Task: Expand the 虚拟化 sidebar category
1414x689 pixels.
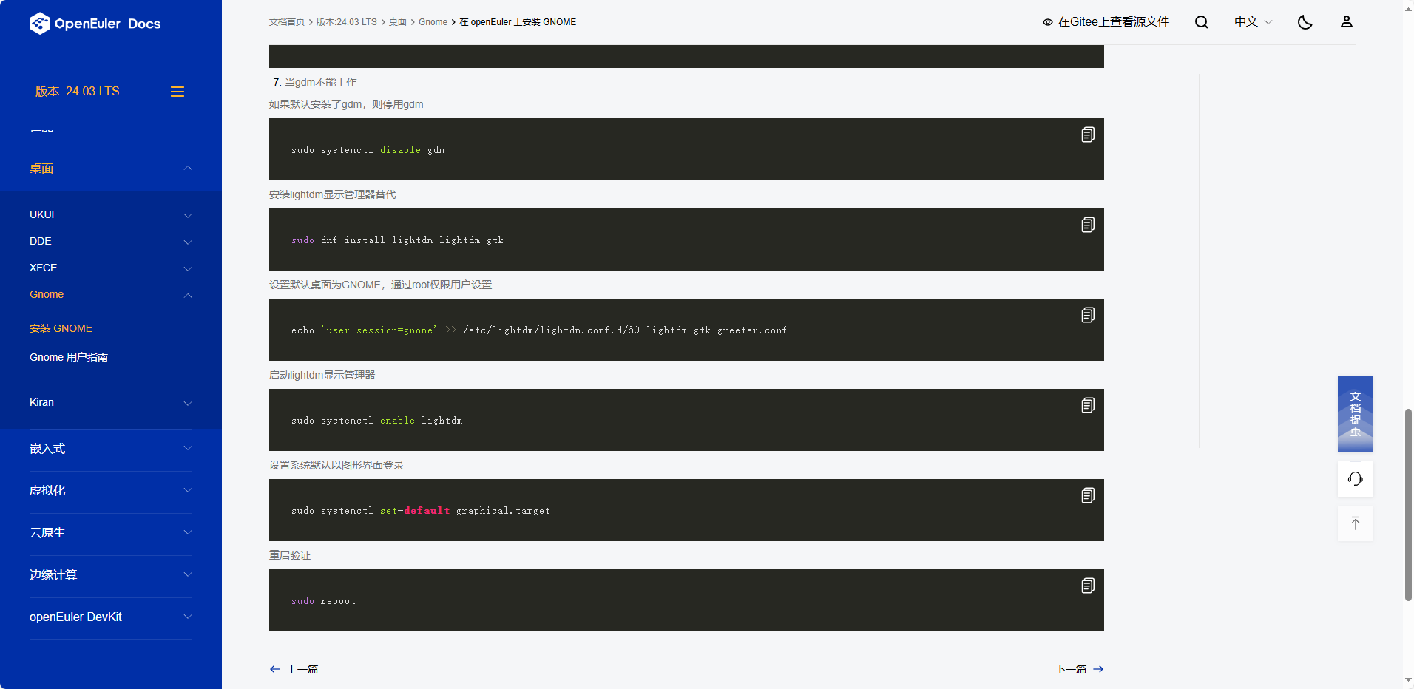Action: point(111,491)
